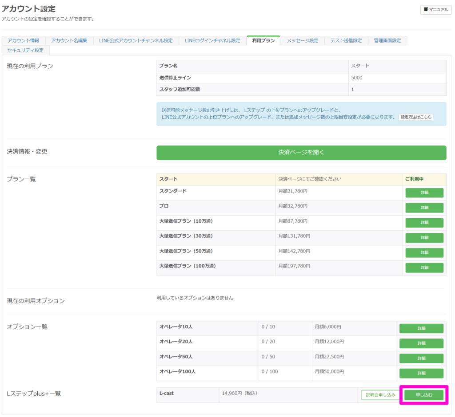This screenshot has height=417, width=455.
Task: Select LINE公式アカウントチャンネル設定 tab
Action: click(136, 41)
